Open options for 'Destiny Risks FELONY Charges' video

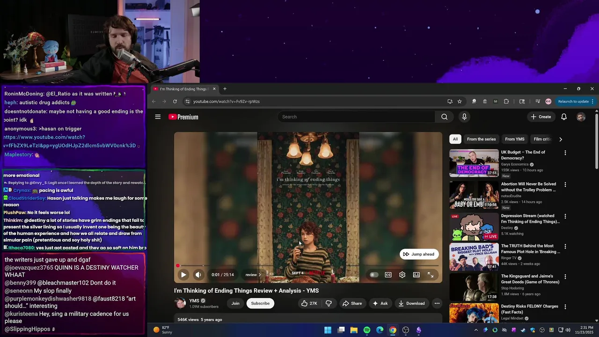pos(565,306)
